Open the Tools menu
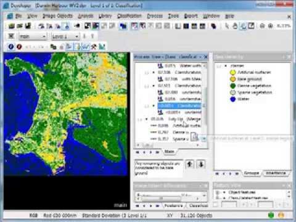The image size is (296, 222). 173,16
